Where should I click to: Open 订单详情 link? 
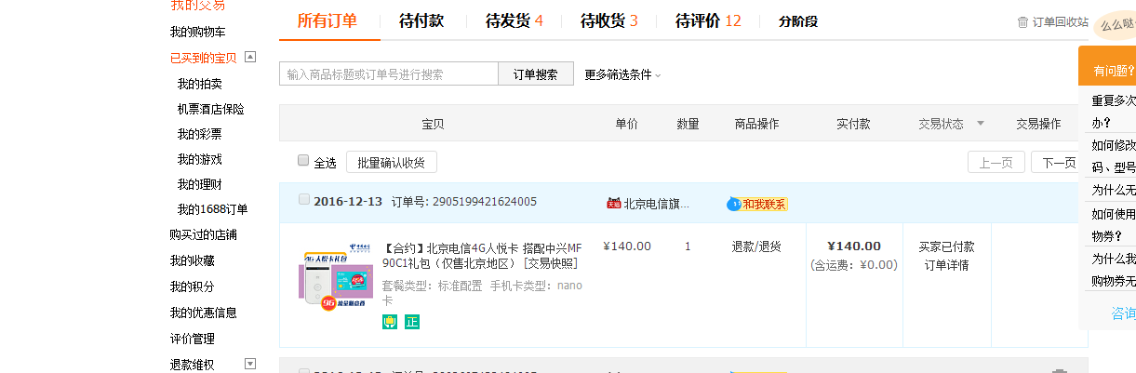tap(946, 264)
